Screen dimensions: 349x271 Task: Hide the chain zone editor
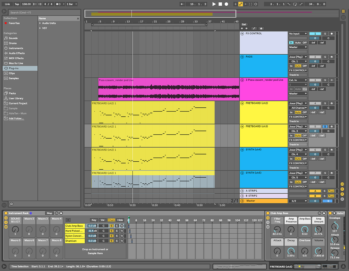click(120, 220)
